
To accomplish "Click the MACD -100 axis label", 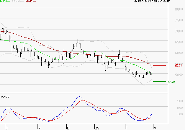I will (179, 114).
